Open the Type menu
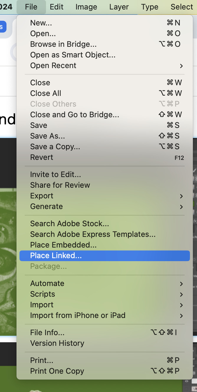 click(x=150, y=7)
